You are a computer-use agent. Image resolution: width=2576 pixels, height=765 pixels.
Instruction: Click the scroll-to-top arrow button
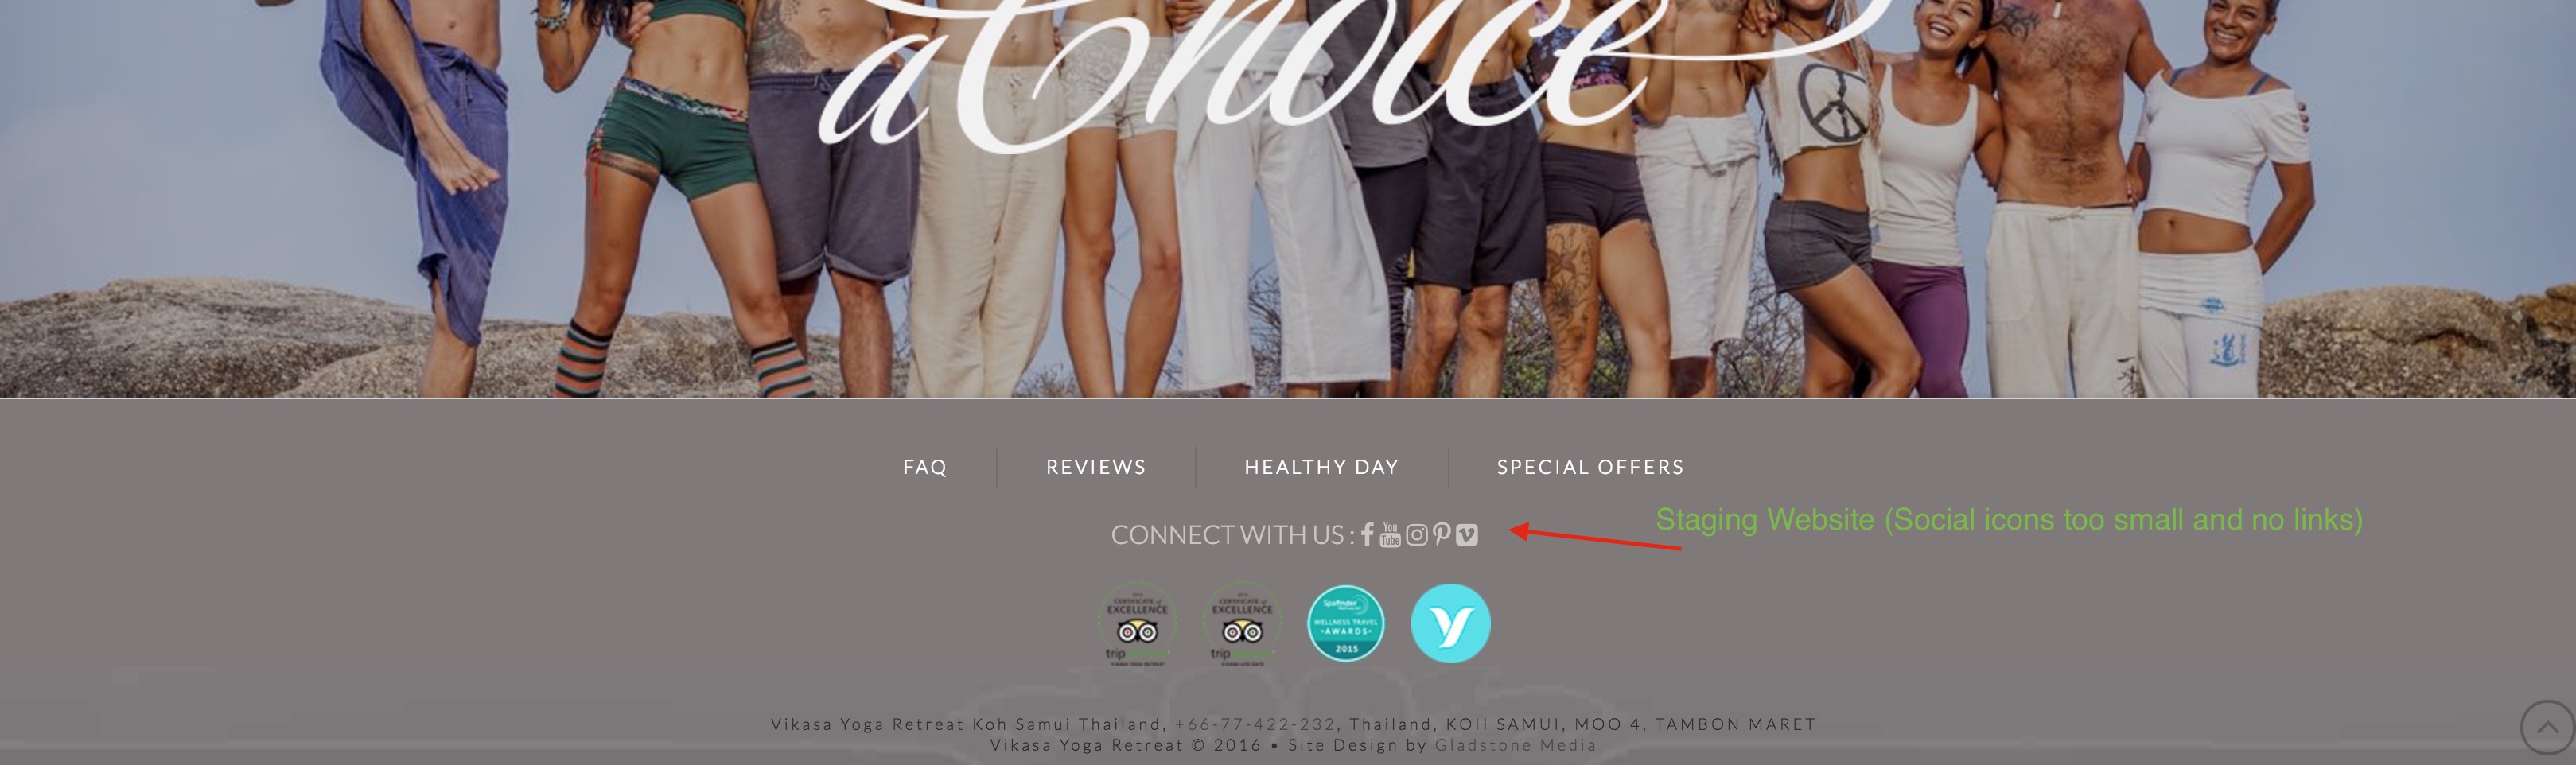(2547, 727)
